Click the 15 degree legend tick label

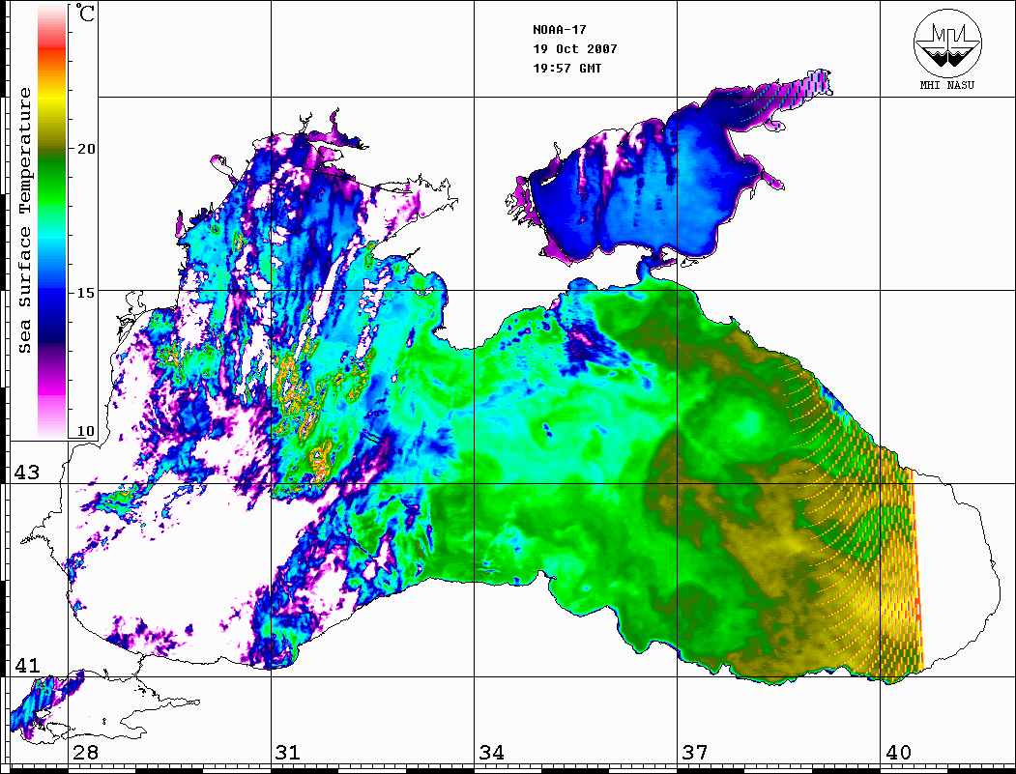tap(85, 293)
